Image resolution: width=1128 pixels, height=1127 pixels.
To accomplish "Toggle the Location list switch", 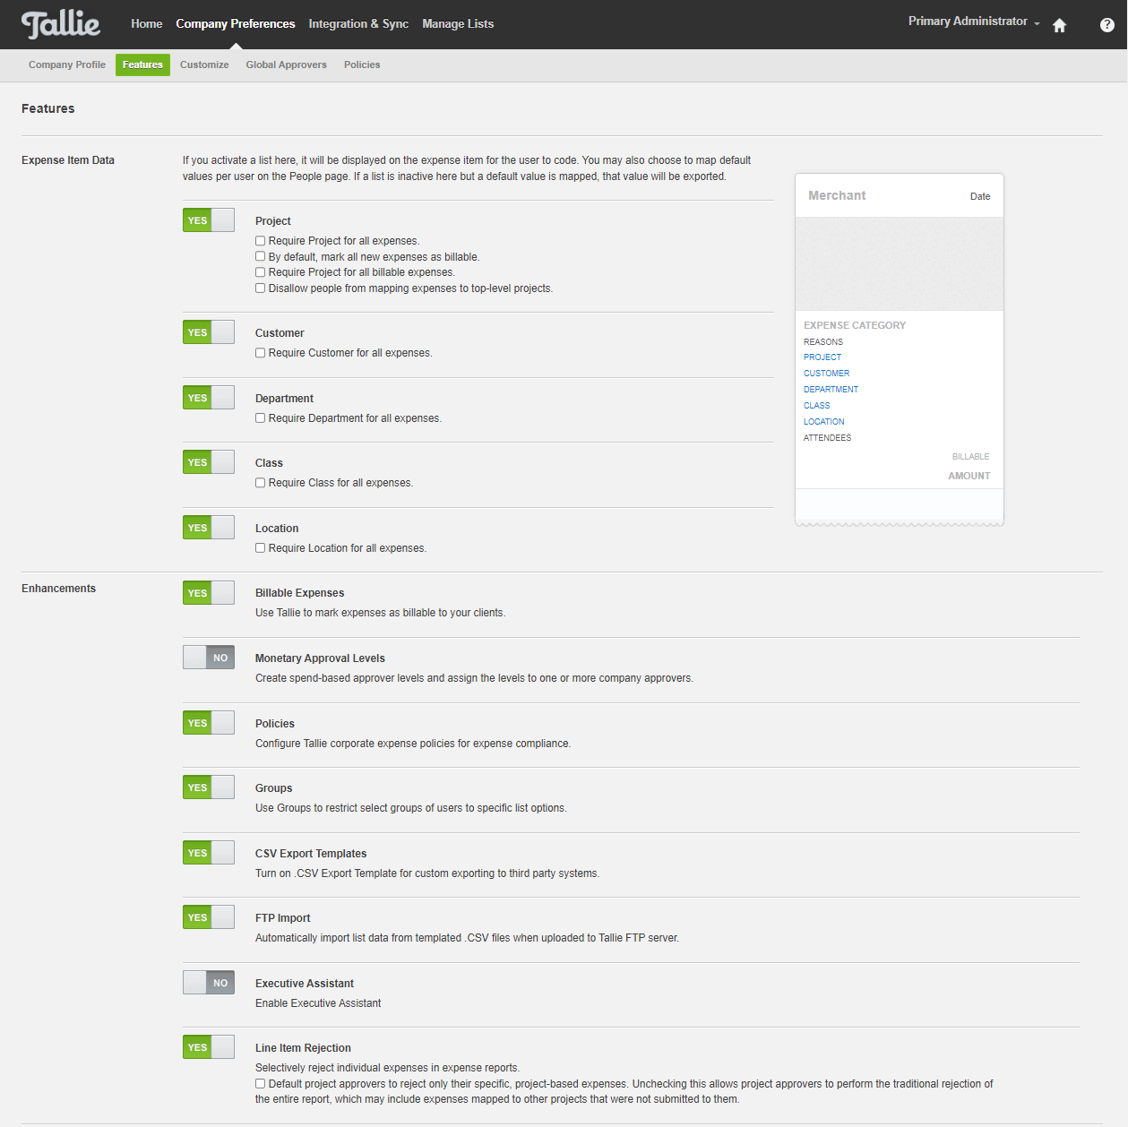I will click(x=209, y=528).
